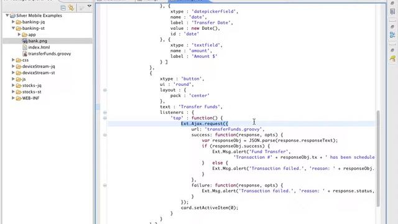Expand the WEB-INF folder arrow
This screenshot has height=224, width=398.
click(x=13, y=98)
